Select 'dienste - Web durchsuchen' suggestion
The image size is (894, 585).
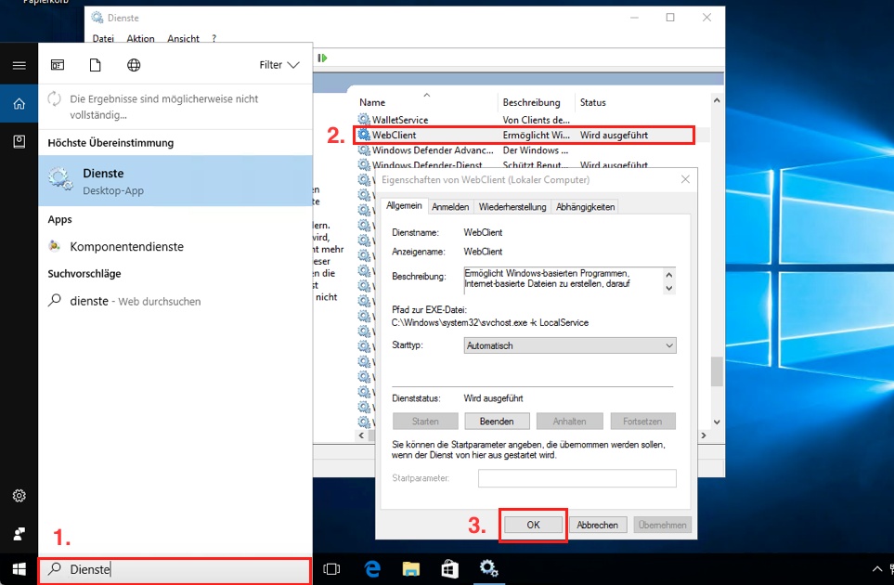click(x=175, y=301)
